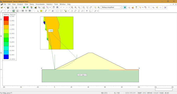
Task: Open the Groundwater menu
Action: [40, 4]
